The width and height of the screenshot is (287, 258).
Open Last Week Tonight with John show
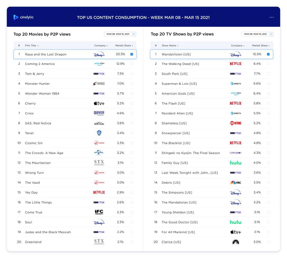pyautogui.click(x=190, y=173)
